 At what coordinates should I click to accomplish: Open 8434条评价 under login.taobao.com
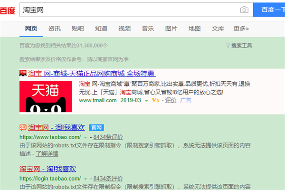pos(108,179)
